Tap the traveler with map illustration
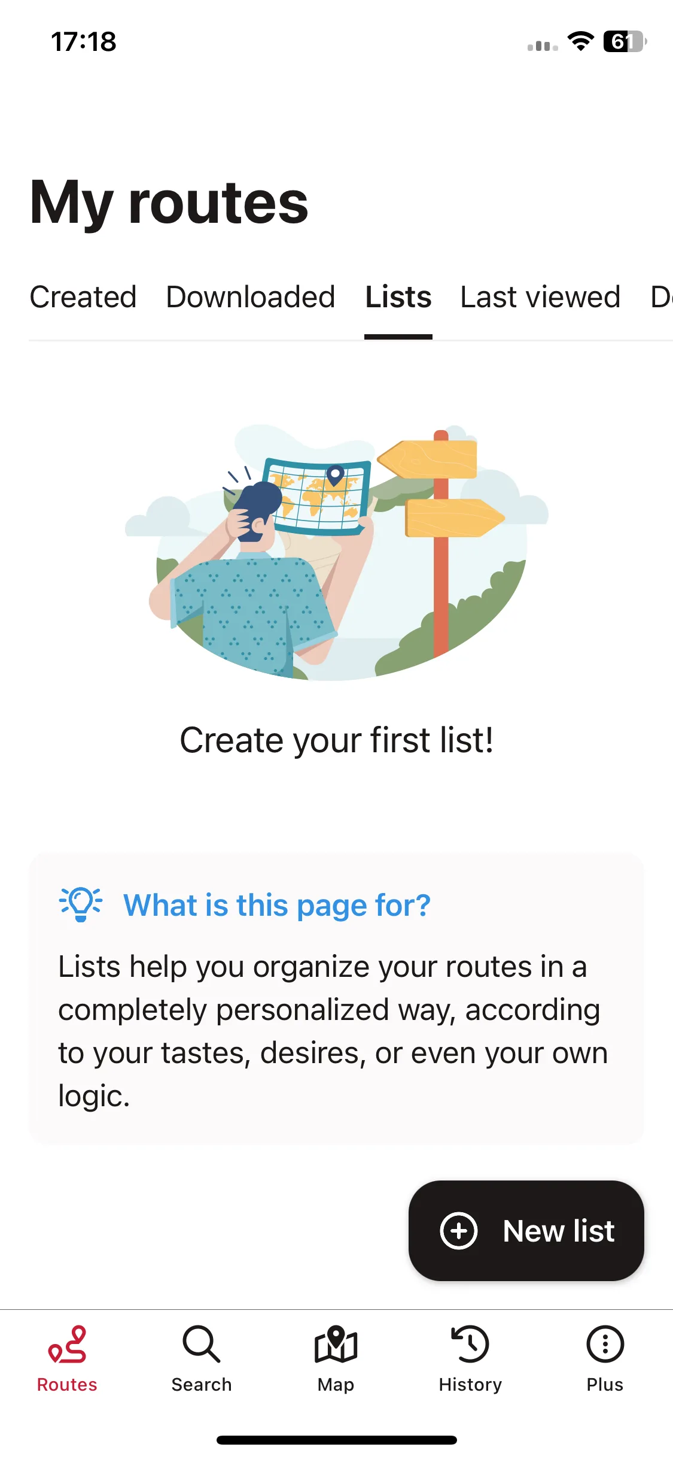673x1459 pixels. pyautogui.click(x=336, y=552)
